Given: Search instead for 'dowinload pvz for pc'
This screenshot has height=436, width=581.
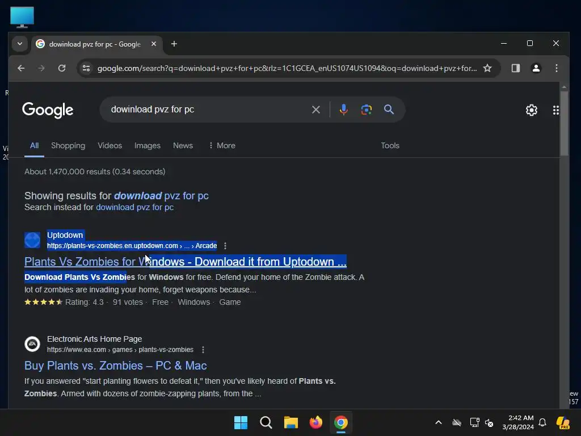Looking at the screenshot, I should click(x=135, y=207).
